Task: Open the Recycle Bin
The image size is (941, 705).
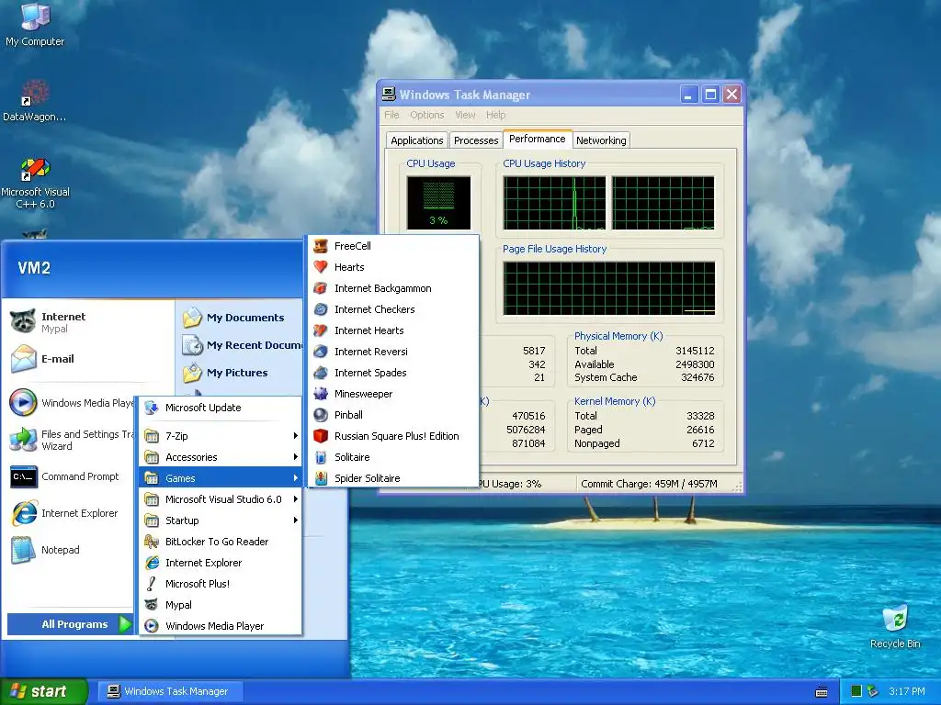Action: coord(895,627)
